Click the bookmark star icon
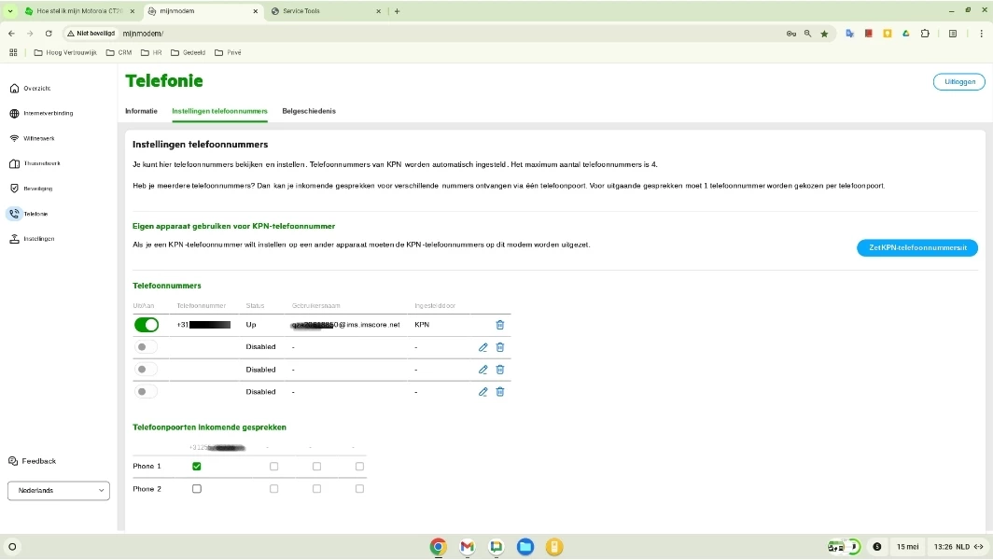 click(x=824, y=34)
